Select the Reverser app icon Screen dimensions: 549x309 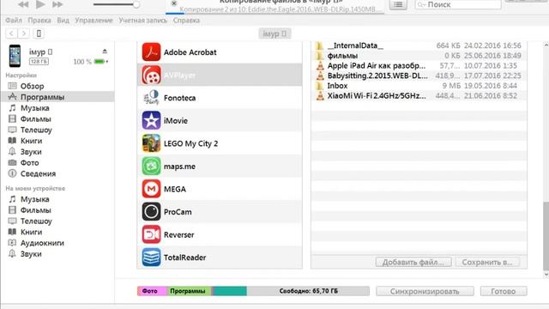pos(151,234)
